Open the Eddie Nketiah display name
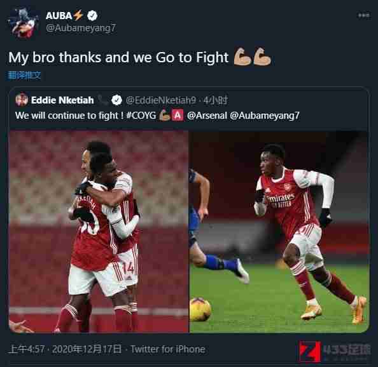 (x=62, y=100)
